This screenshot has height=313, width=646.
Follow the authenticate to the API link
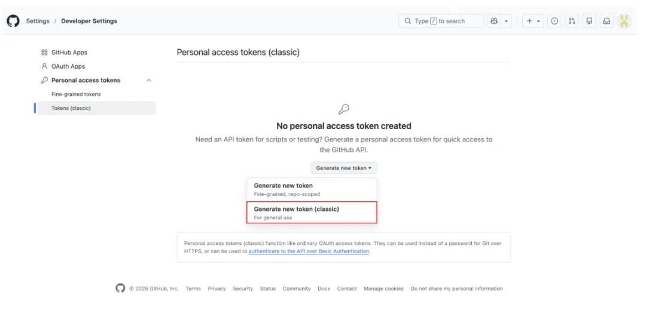309,251
